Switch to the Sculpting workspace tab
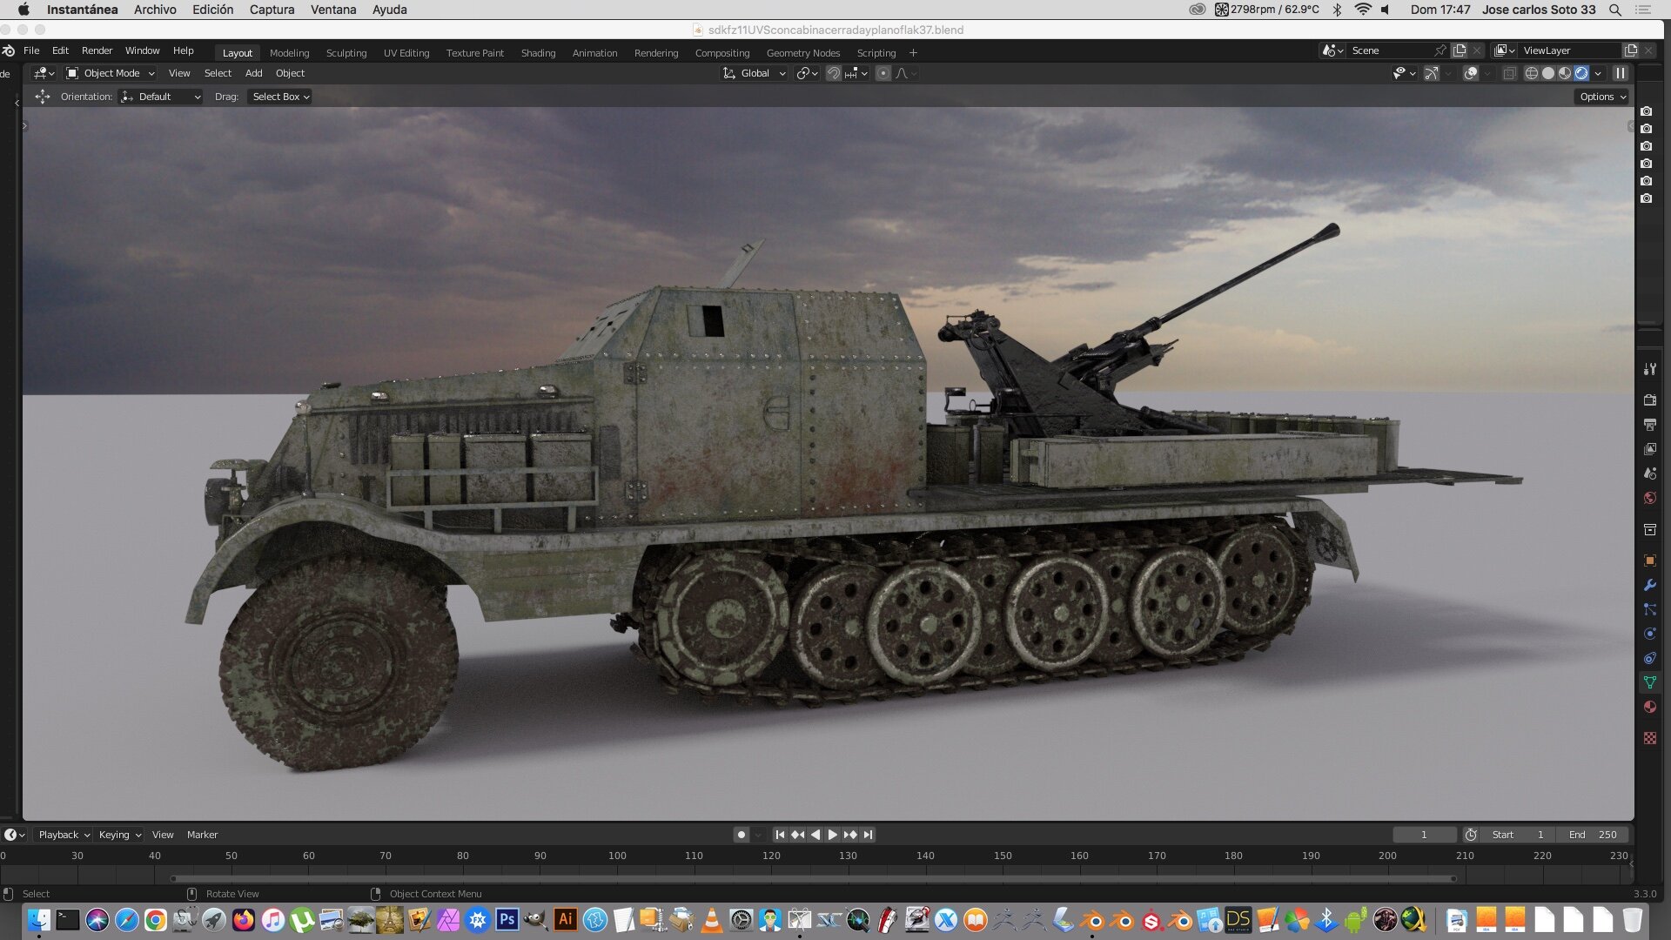The height and width of the screenshot is (940, 1671). (346, 53)
